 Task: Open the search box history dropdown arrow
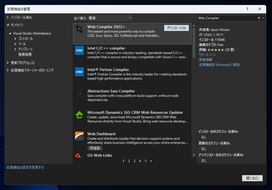pos(263,18)
